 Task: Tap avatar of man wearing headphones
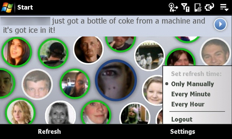pos(53,53)
